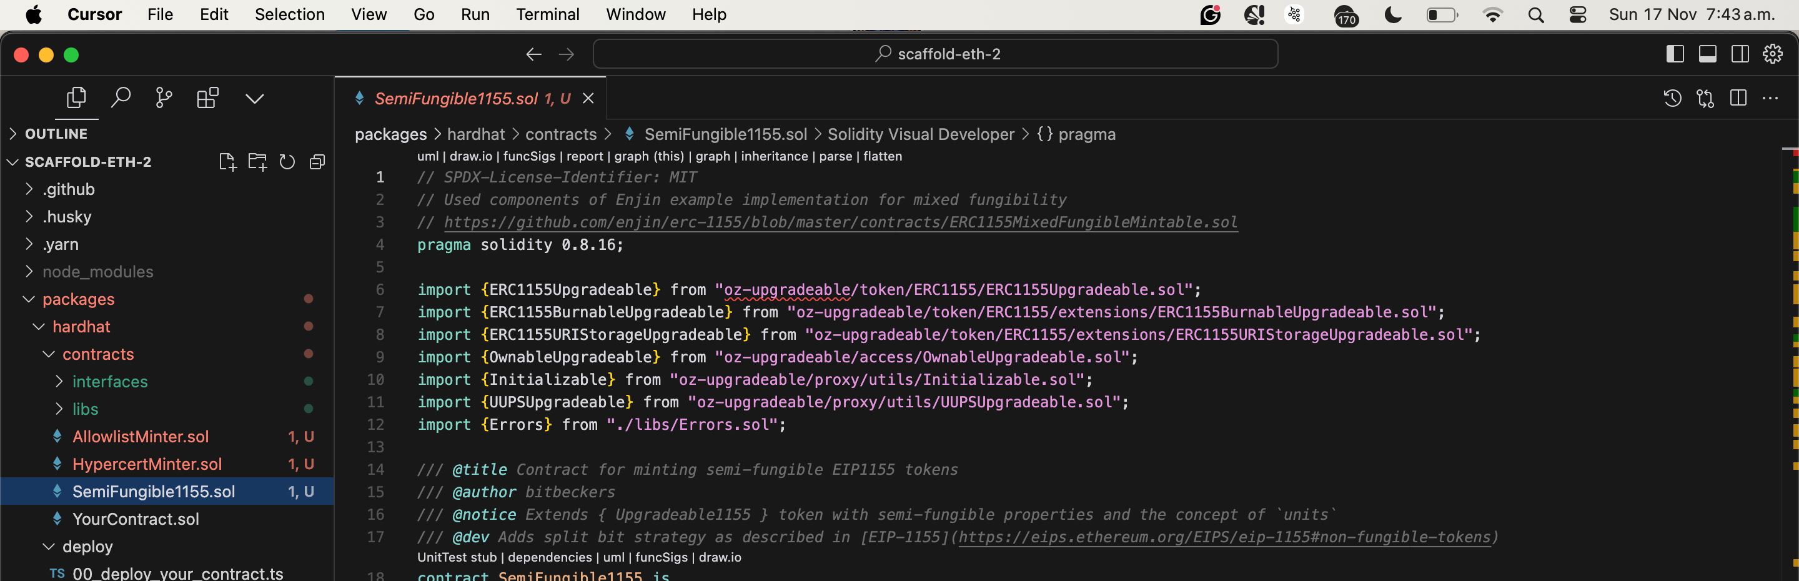The height and width of the screenshot is (581, 1799).
Task: Click the UnitTest stub code lens
Action: [457, 557]
